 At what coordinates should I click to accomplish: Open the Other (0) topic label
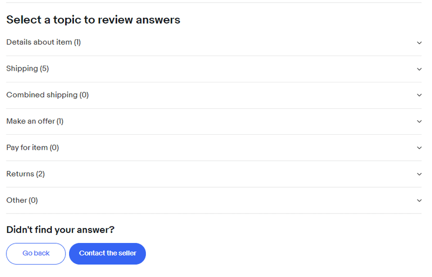click(x=22, y=200)
